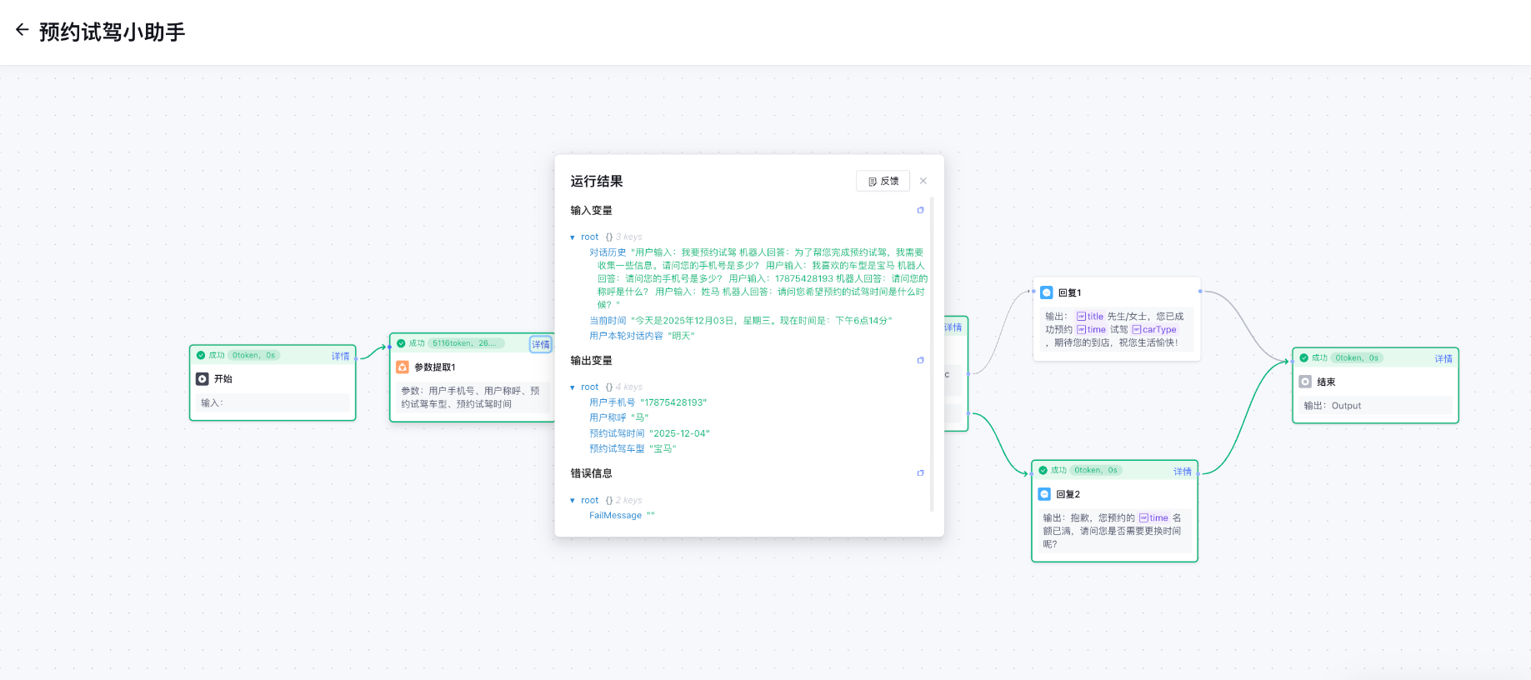
Task: Select the 对话历史 input variable text
Action: pos(758,278)
